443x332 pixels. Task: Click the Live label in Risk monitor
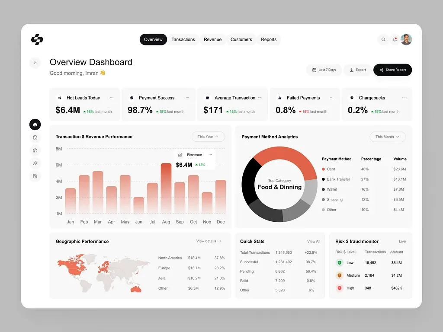[x=402, y=241]
